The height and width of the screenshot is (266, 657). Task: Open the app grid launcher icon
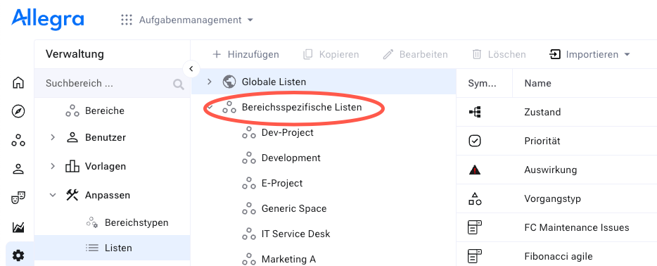click(x=127, y=20)
